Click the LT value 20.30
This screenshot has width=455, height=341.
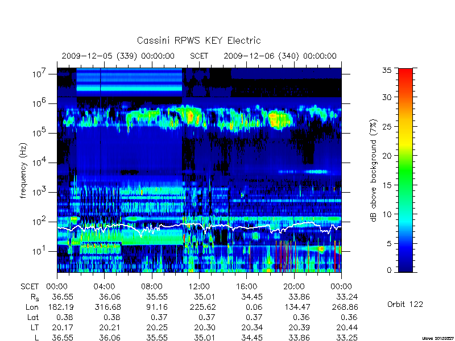205,327
